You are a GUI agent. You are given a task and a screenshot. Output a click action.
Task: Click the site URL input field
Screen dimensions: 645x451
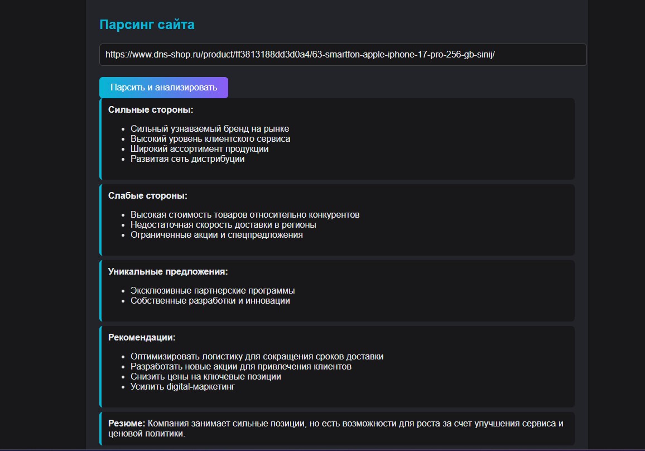[x=343, y=55]
